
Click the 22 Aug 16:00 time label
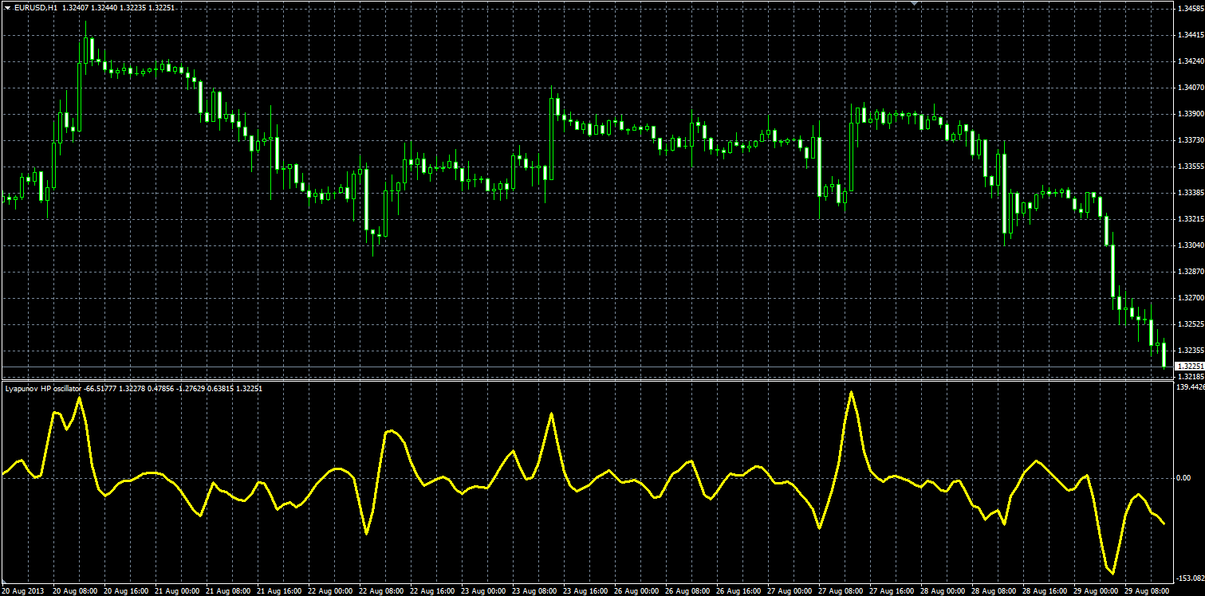433,590
